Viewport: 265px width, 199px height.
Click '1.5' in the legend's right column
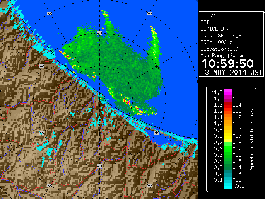[x=237, y=99]
